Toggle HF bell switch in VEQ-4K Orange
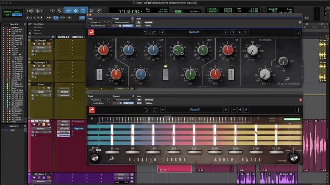 pos(231,75)
